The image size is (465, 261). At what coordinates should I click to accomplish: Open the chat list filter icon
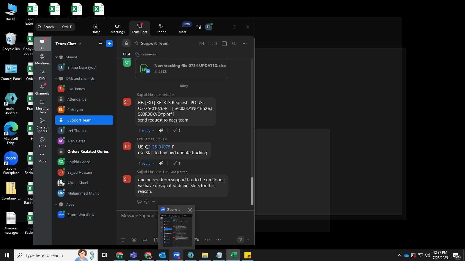(x=100, y=43)
